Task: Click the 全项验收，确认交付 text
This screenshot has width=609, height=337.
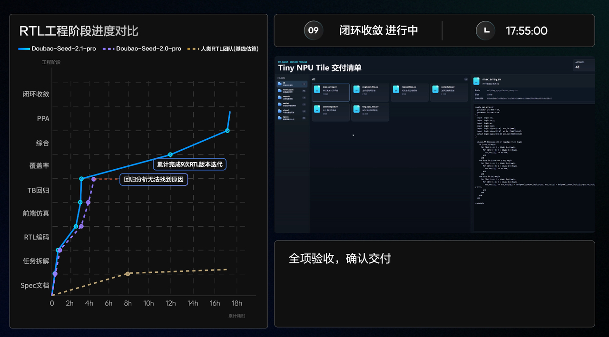Action: tap(340, 259)
